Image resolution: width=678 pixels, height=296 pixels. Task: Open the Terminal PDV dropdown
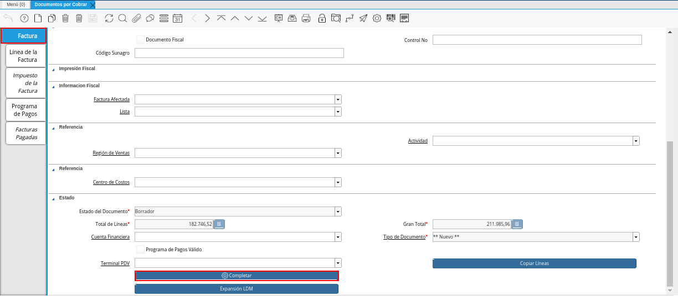tap(338, 263)
